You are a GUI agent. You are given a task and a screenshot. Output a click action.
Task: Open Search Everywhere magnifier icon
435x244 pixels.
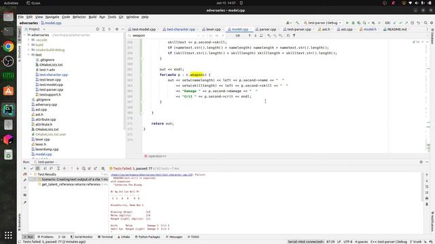(x=425, y=23)
